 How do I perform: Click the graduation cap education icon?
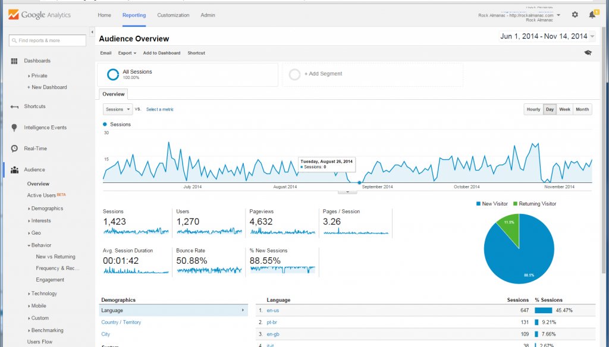(x=588, y=53)
